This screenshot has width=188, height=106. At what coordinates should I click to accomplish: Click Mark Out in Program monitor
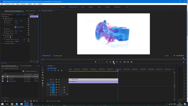coord(102,62)
